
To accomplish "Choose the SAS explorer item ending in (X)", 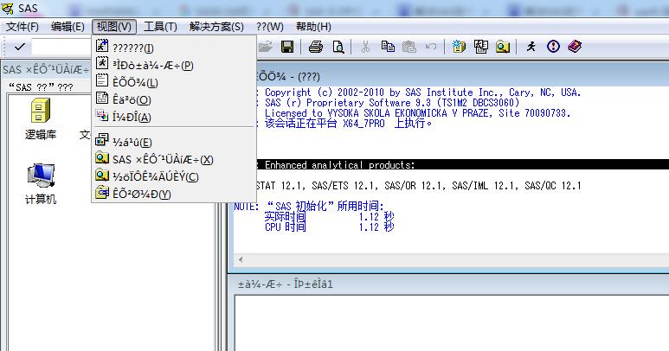I will 174,159.
